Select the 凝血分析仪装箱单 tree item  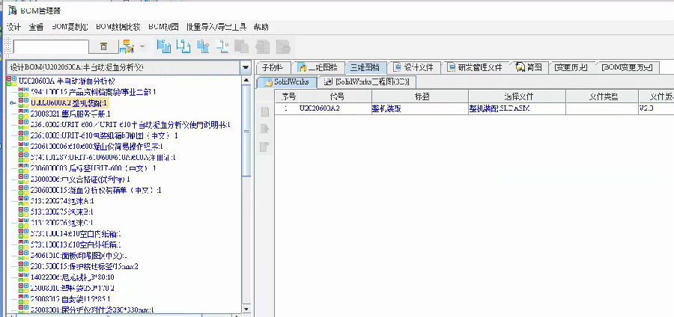coord(96,190)
